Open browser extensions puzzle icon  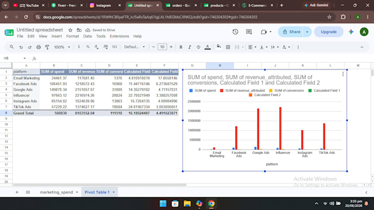pyautogui.click(x=343, y=17)
